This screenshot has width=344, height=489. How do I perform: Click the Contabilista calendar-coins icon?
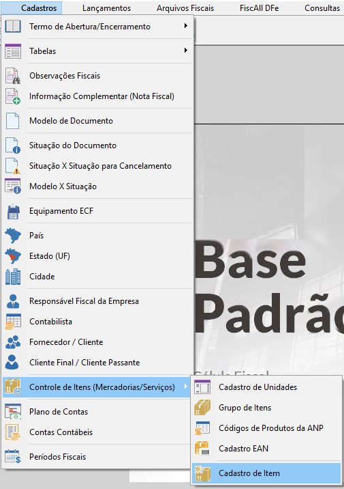tap(13, 322)
